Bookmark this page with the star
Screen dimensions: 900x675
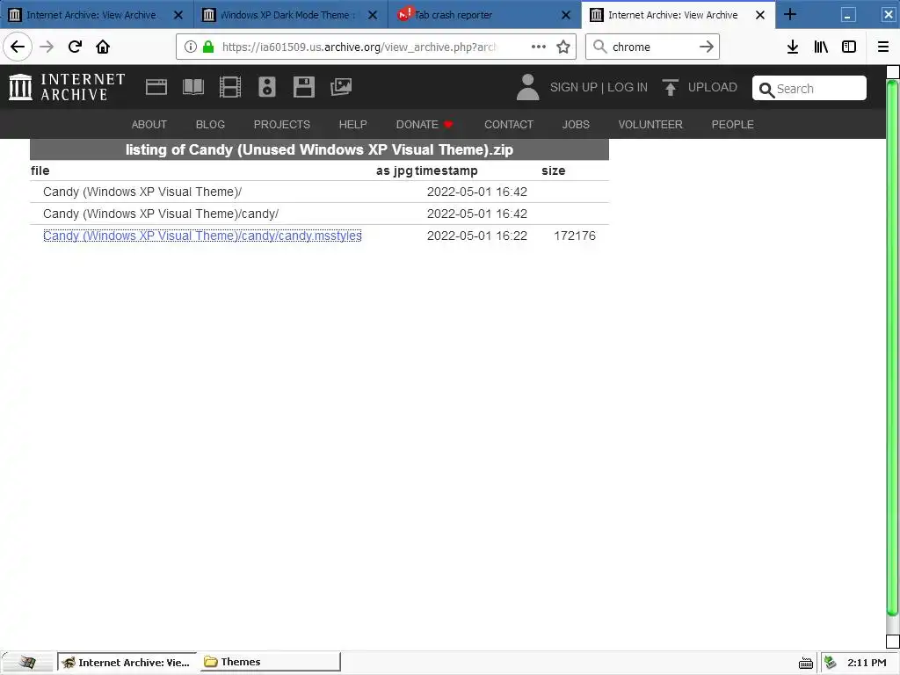[x=563, y=47]
